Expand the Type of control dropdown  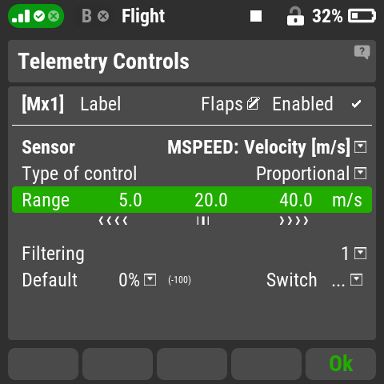click(360, 174)
